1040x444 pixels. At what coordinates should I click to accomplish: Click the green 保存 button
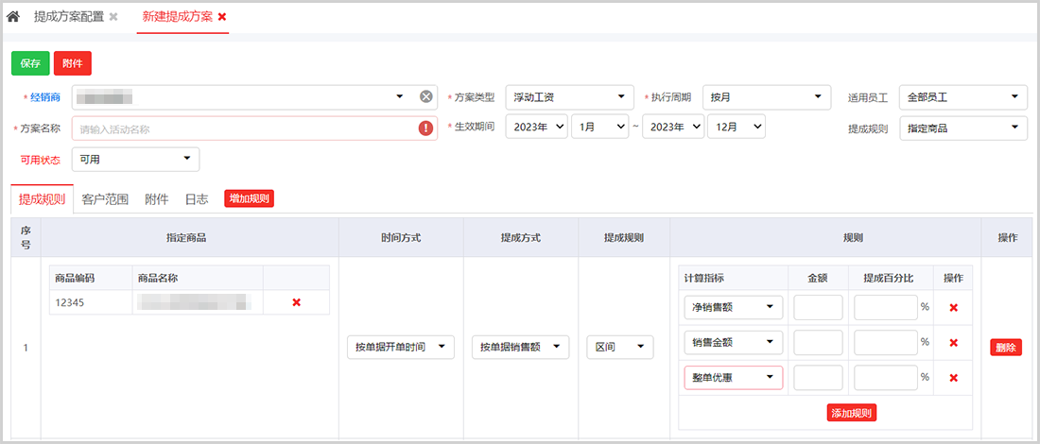click(x=30, y=63)
